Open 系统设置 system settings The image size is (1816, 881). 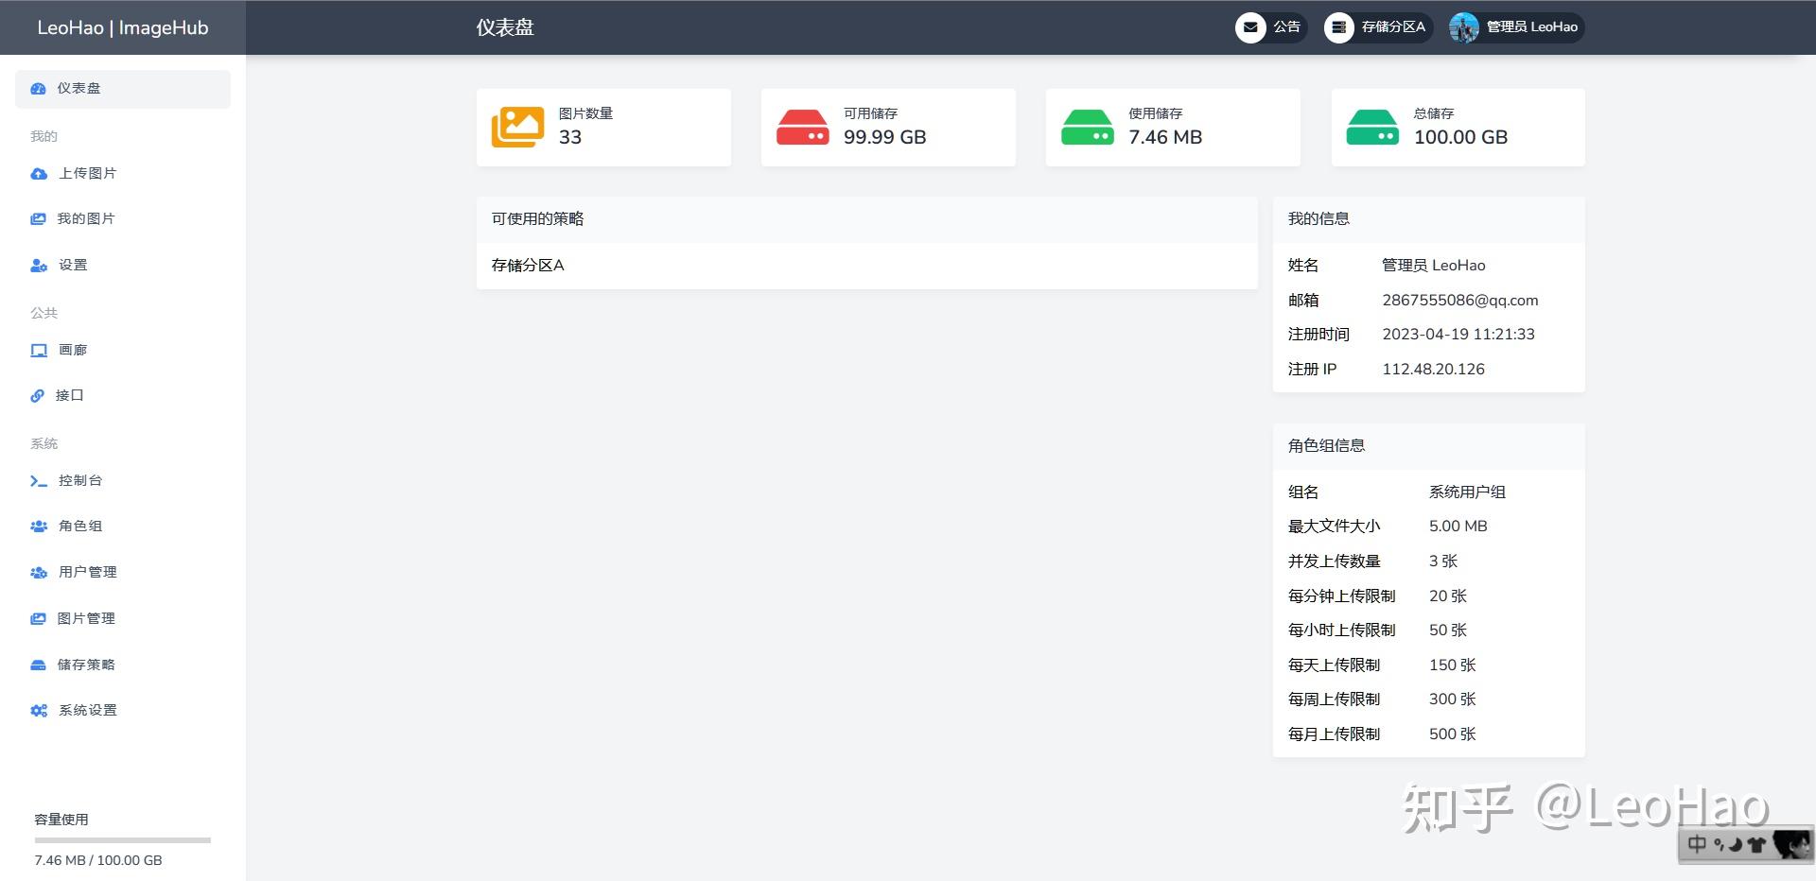86,710
